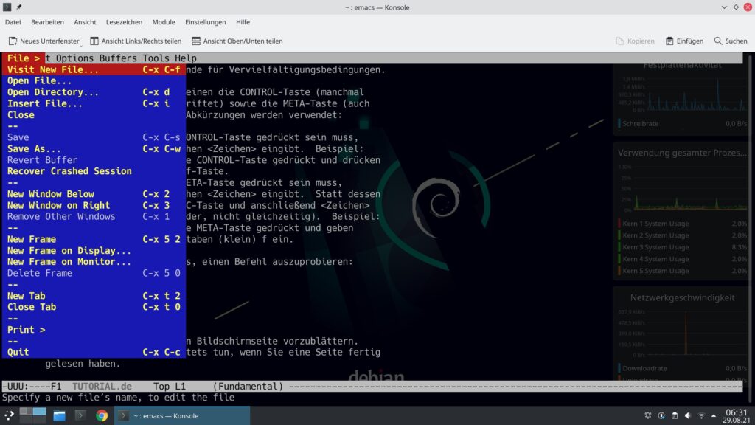Maximize the Konsole window

click(736, 7)
